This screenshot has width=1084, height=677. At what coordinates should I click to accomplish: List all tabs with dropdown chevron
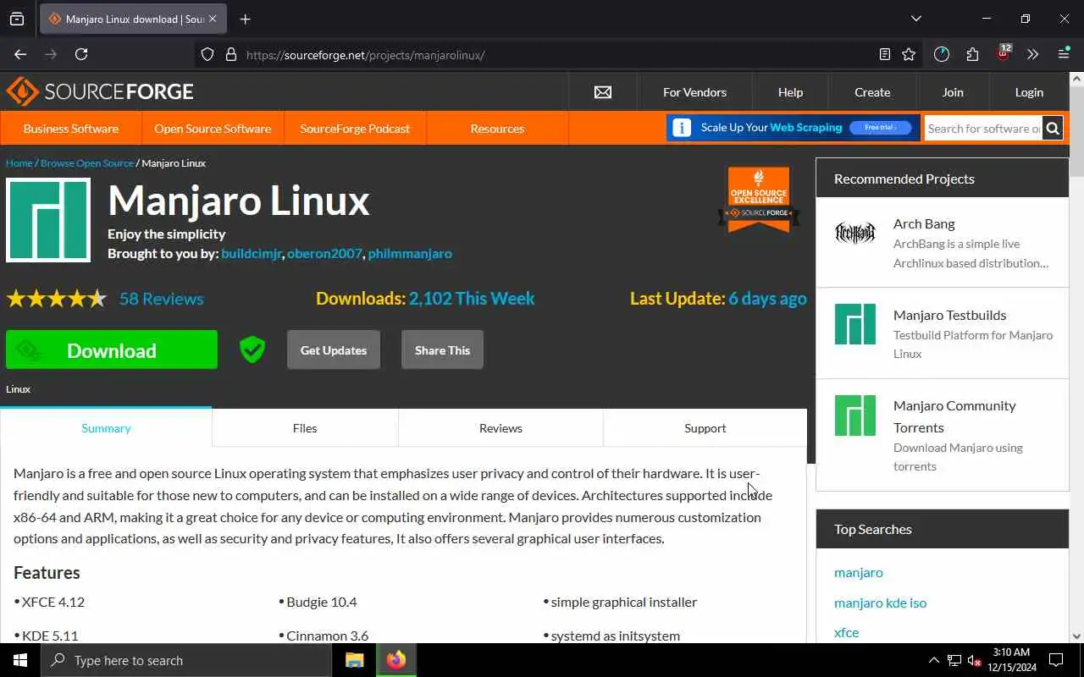[x=915, y=19]
